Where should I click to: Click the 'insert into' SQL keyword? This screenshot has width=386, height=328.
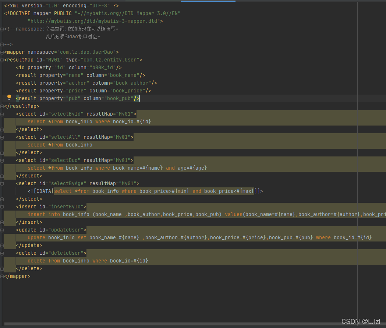pyautogui.click(x=44, y=215)
